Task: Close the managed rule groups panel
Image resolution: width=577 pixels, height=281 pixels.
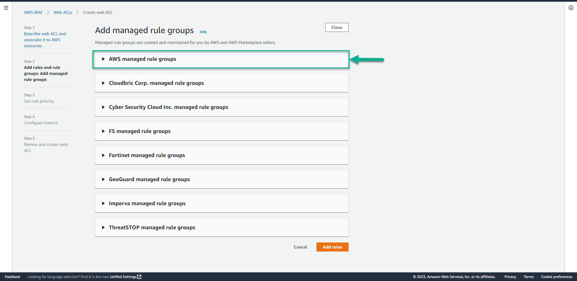Action: pyautogui.click(x=336, y=27)
